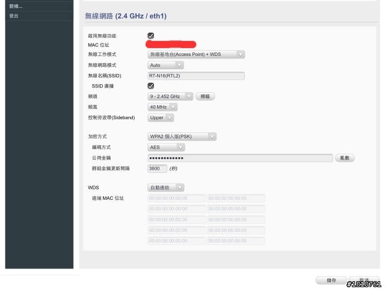Click the 亂數 button beside the key
The width and height of the screenshot is (385, 289).
pos(345,158)
